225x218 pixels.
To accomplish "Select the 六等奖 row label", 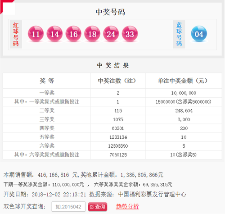I will (x=47, y=146).
